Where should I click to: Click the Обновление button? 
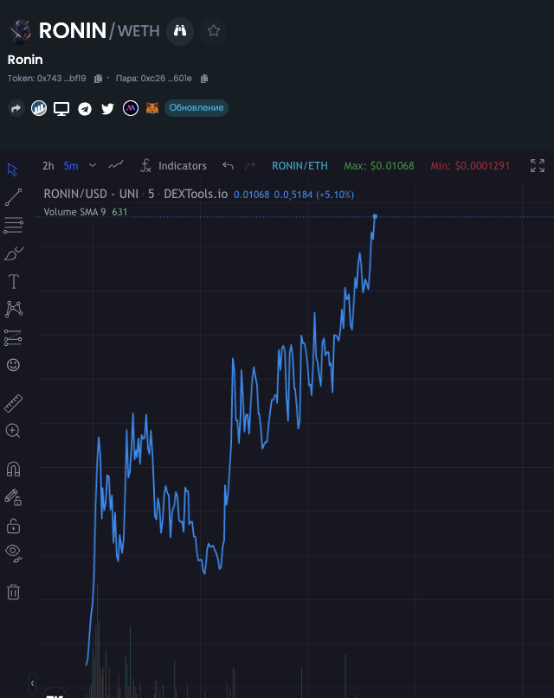point(196,108)
